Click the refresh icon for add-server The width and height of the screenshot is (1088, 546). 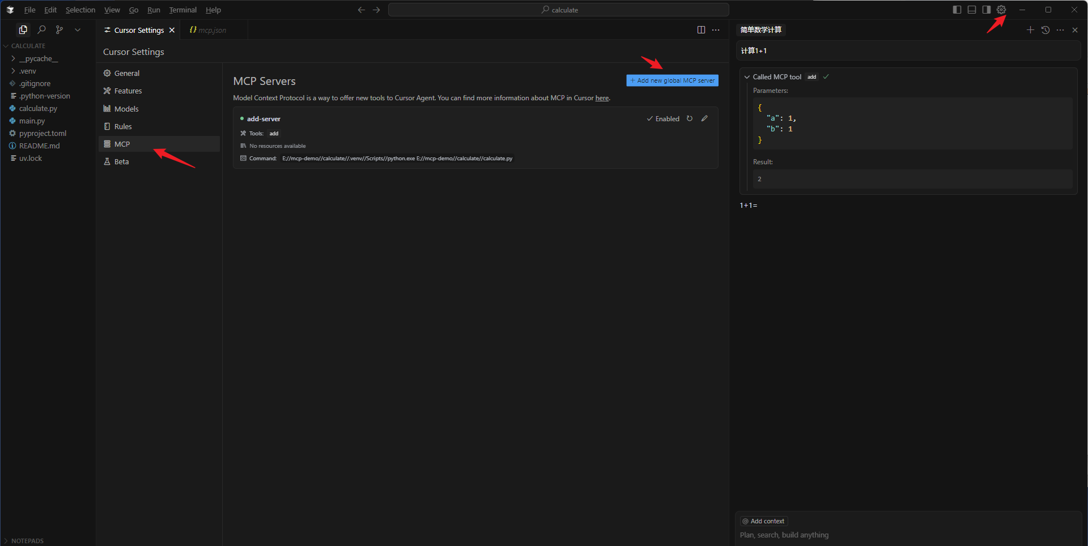click(x=690, y=119)
